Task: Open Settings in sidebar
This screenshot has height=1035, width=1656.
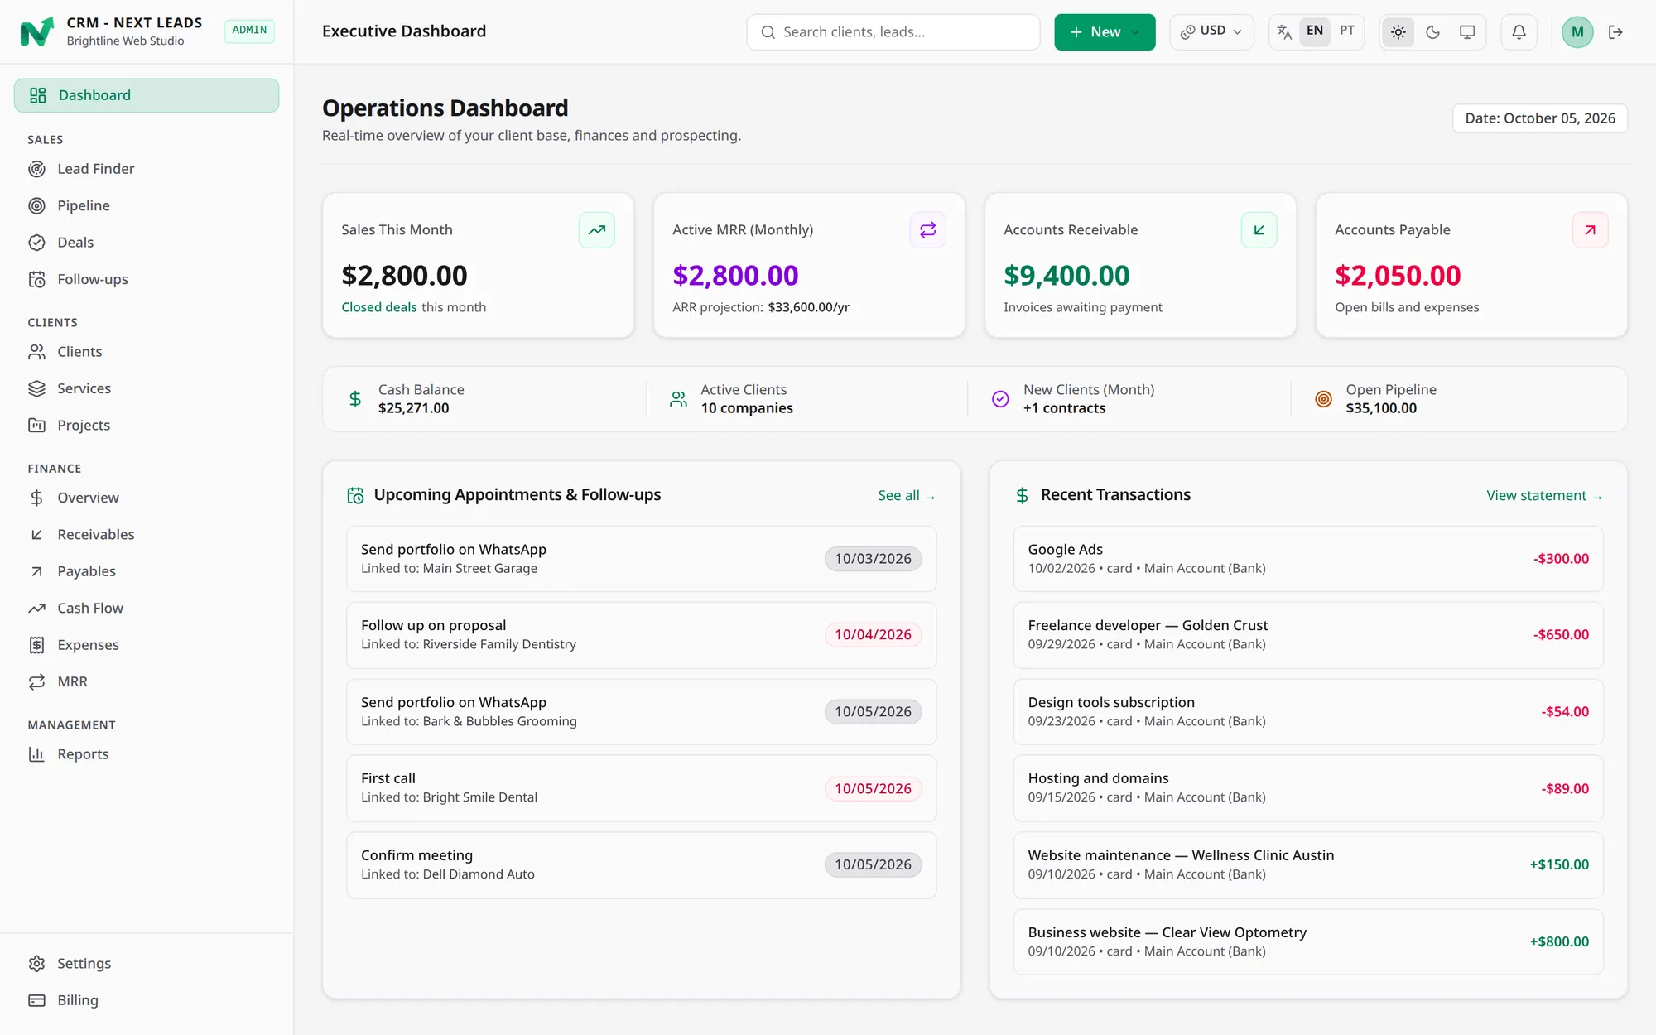Action: click(147, 964)
